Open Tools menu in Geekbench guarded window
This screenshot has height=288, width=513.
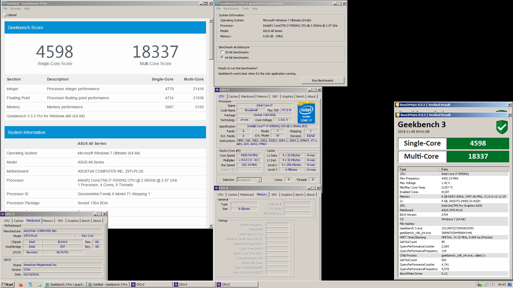(x=245, y=9)
